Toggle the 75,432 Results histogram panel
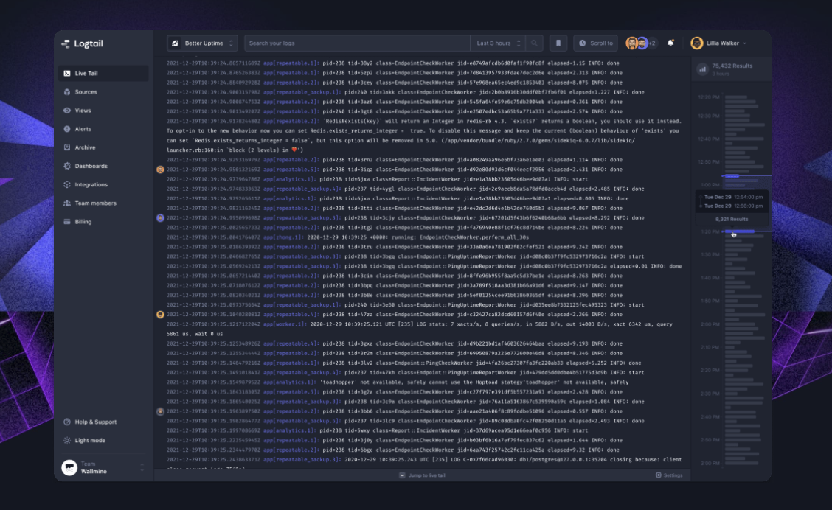This screenshot has height=510, width=832. pyautogui.click(x=725, y=68)
